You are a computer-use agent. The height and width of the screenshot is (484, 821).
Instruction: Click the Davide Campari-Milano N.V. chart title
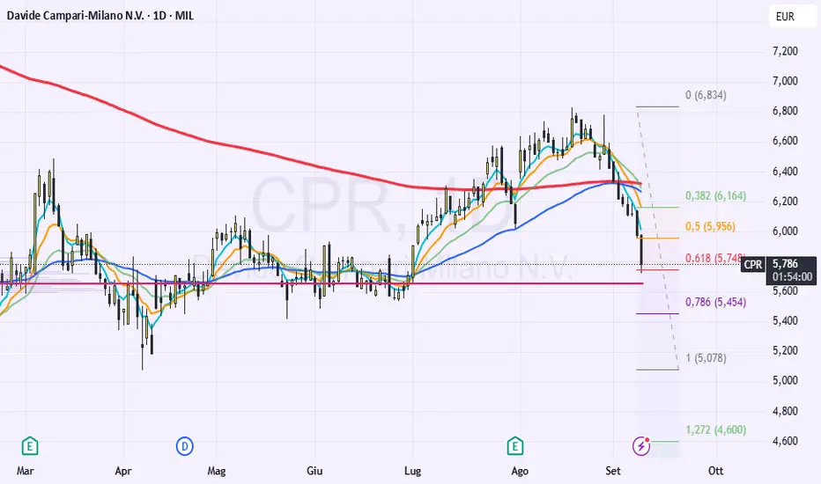100,16
